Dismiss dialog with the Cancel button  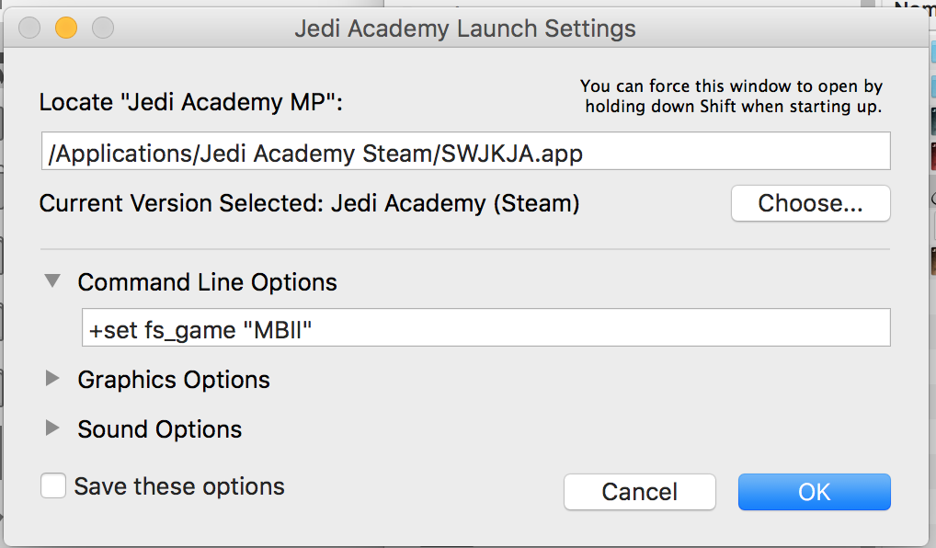(639, 492)
